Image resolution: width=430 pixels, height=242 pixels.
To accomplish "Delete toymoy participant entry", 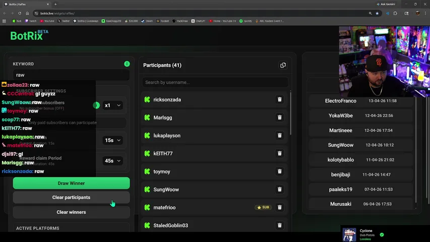I will coord(279,171).
